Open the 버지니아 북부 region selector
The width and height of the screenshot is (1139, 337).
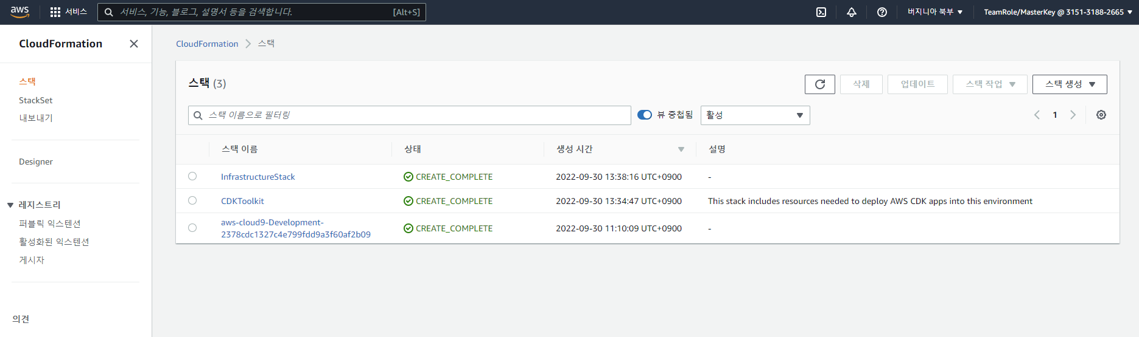point(935,12)
